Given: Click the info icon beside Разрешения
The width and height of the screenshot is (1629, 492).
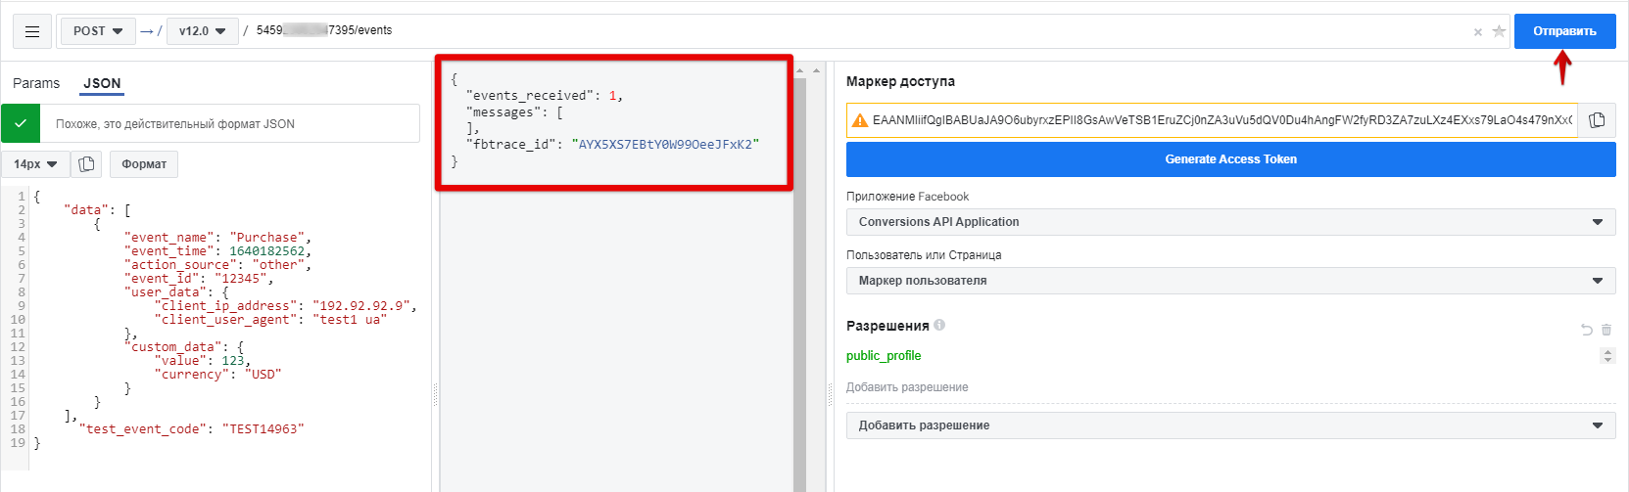Looking at the screenshot, I should (x=939, y=325).
